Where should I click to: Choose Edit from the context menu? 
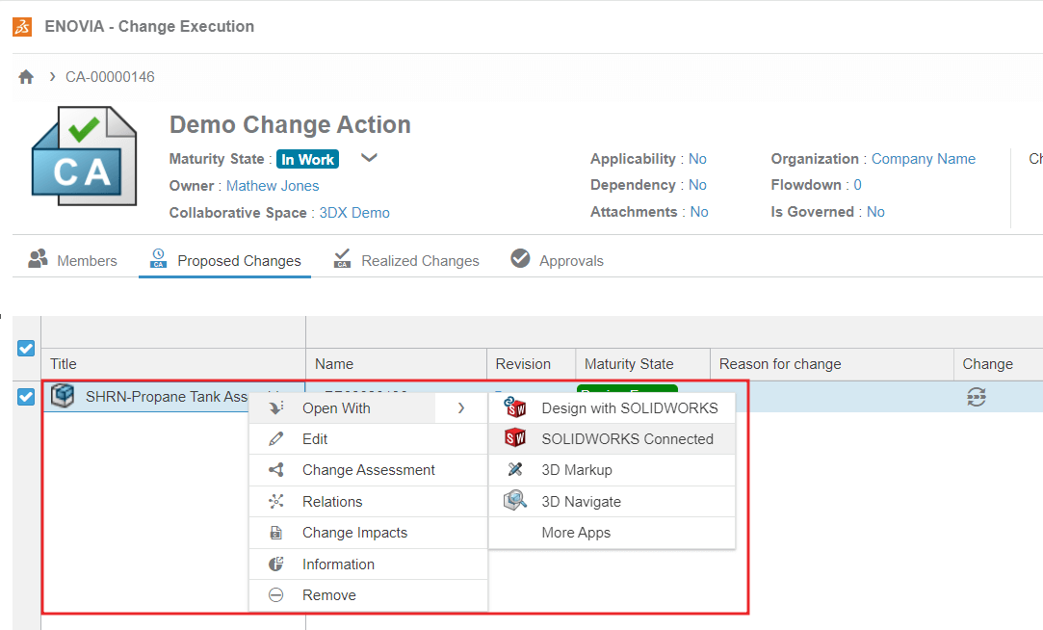[368, 439]
